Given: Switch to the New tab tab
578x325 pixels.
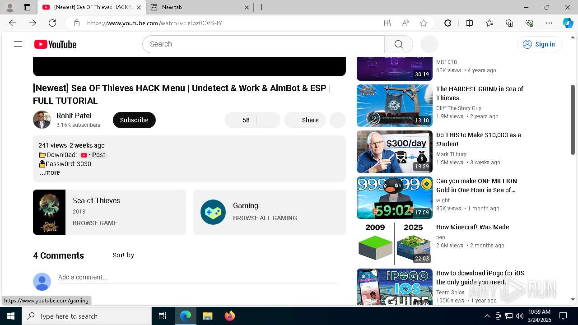Looking at the screenshot, I should [200, 7].
